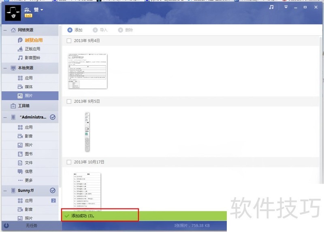Click the user avatar picture
324x232 pixels.
point(13,12)
